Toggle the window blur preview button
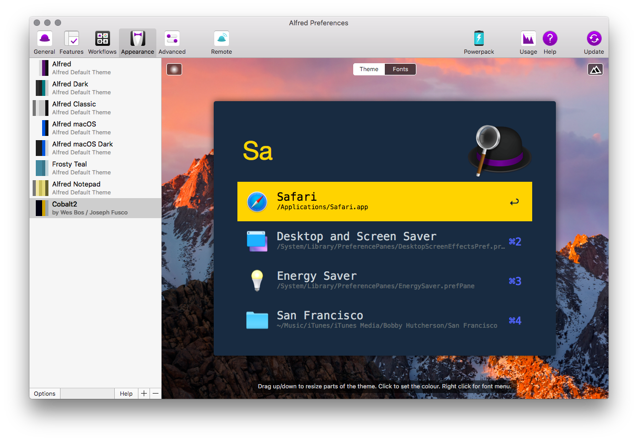638x441 pixels. pos(174,70)
